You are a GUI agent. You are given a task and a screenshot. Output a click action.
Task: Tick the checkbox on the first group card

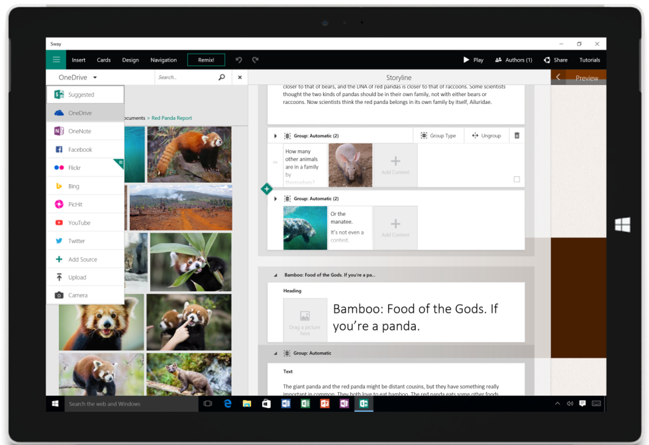point(517,179)
